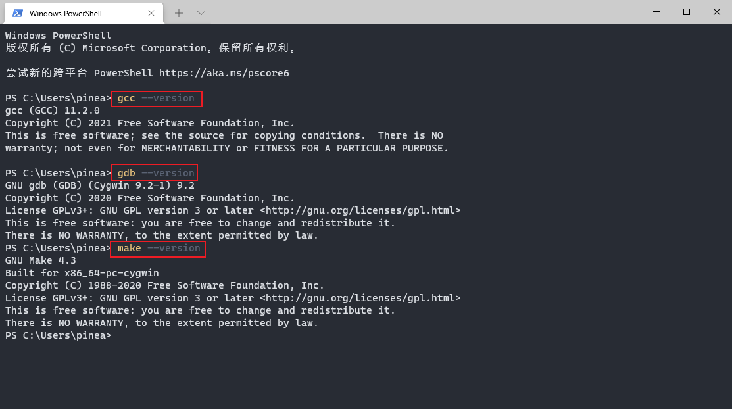Image resolution: width=732 pixels, height=409 pixels.
Task: Click the highlighted gcc --version command
Action: pyautogui.click(x=156, y=98)
